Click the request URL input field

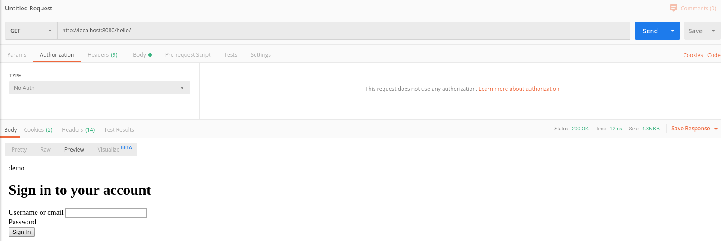point(342,31)
